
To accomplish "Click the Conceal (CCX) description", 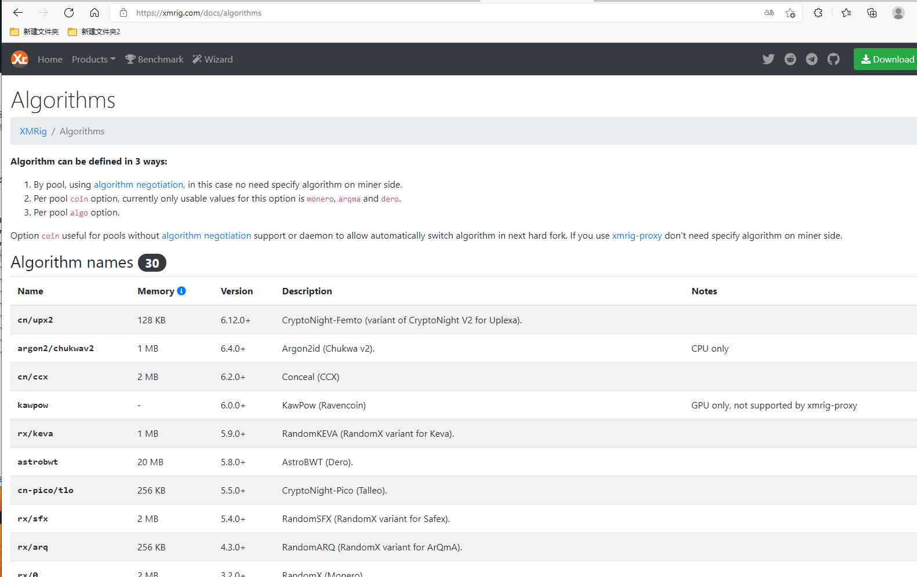I will (311, 377).
